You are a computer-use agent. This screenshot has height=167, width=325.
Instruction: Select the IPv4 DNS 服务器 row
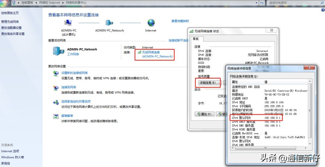click(x=269, y=125)
